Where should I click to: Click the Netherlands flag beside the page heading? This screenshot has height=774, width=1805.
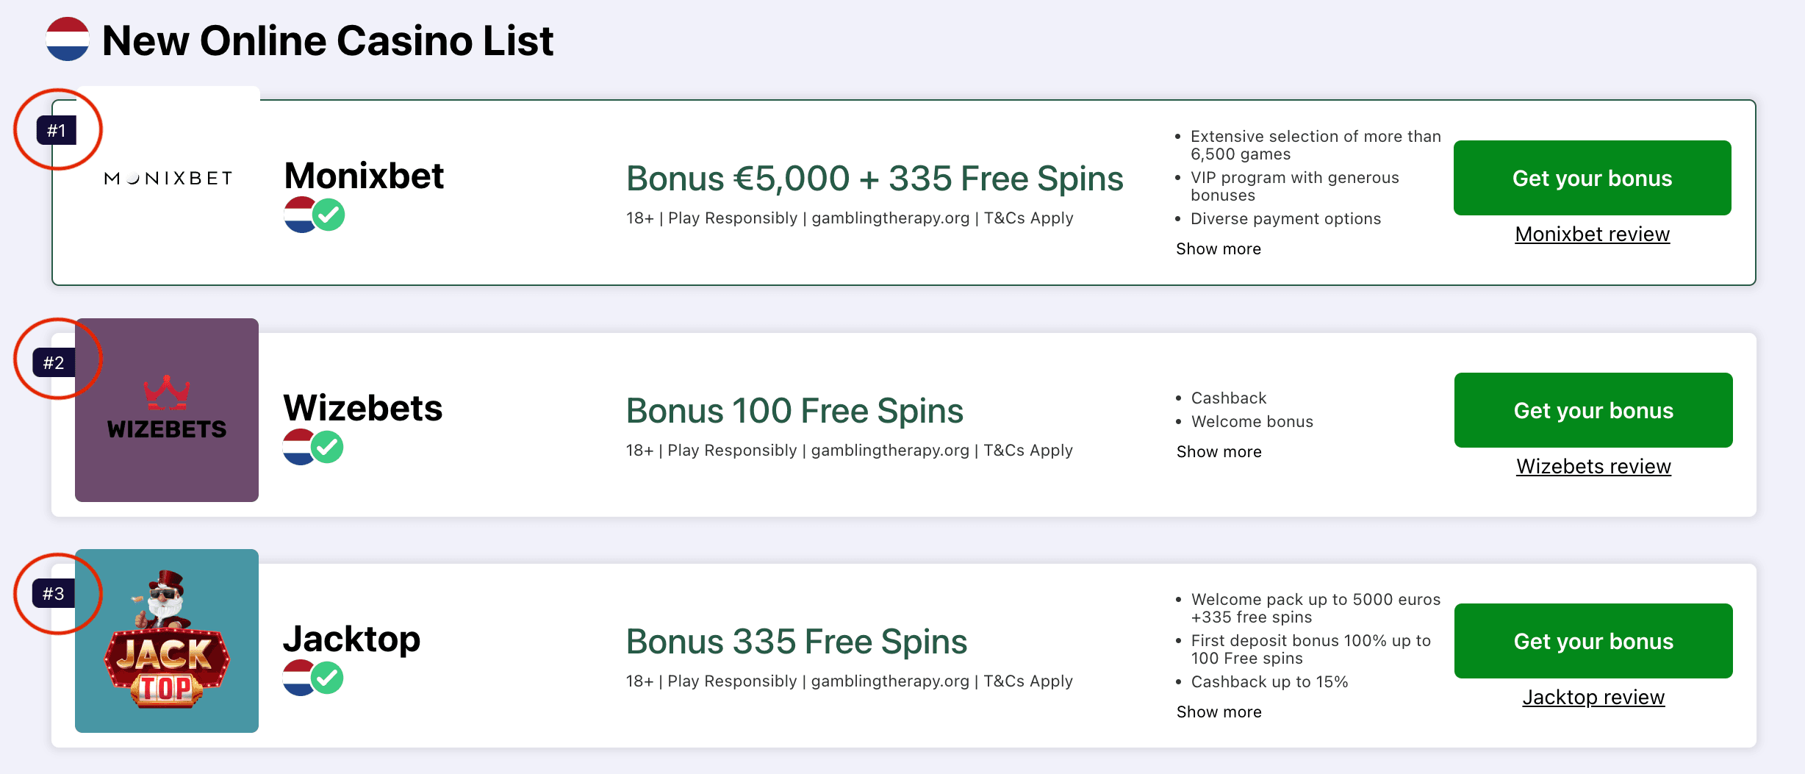pos(68,40)
